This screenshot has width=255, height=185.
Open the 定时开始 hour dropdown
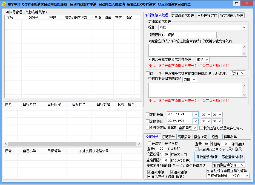[x=206, y=115]
